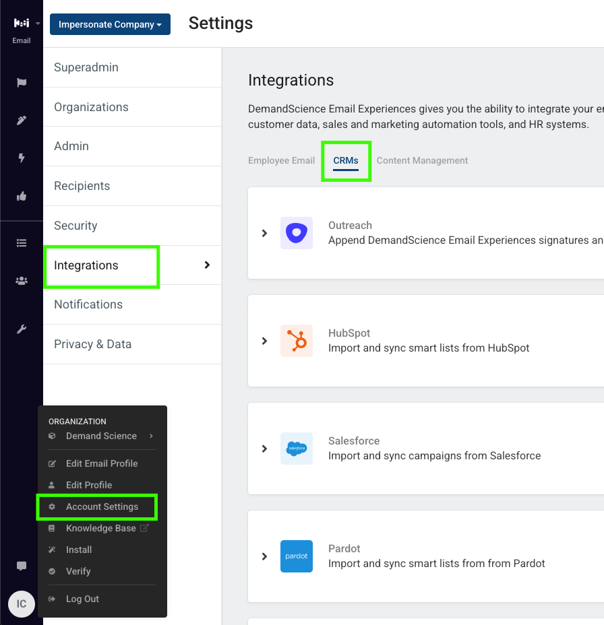Click the cube icon beside Demand Science
This screenshot has height=625, width=604.
coord(52,436)
